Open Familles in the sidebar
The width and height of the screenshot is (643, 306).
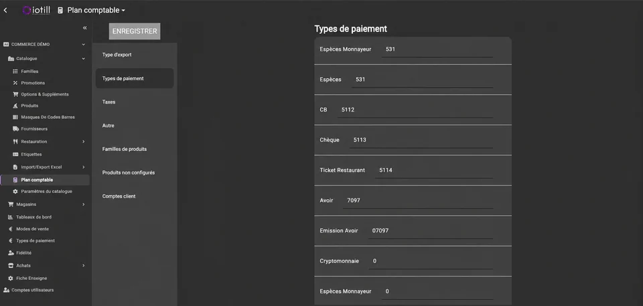tap(29, 71)
